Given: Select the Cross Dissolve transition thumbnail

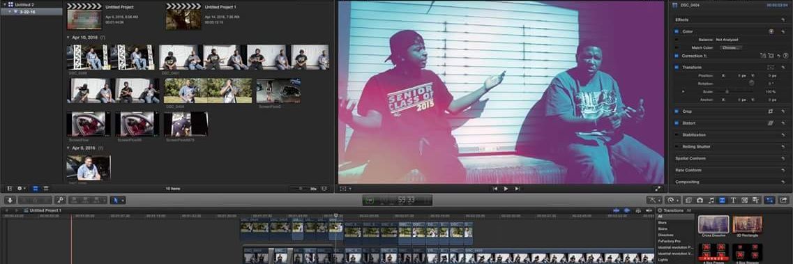Looking at the screenshot, I should point(713,224).
